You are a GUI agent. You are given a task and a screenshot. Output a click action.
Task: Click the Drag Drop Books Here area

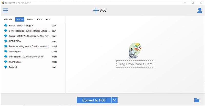[x=135, y=64]
